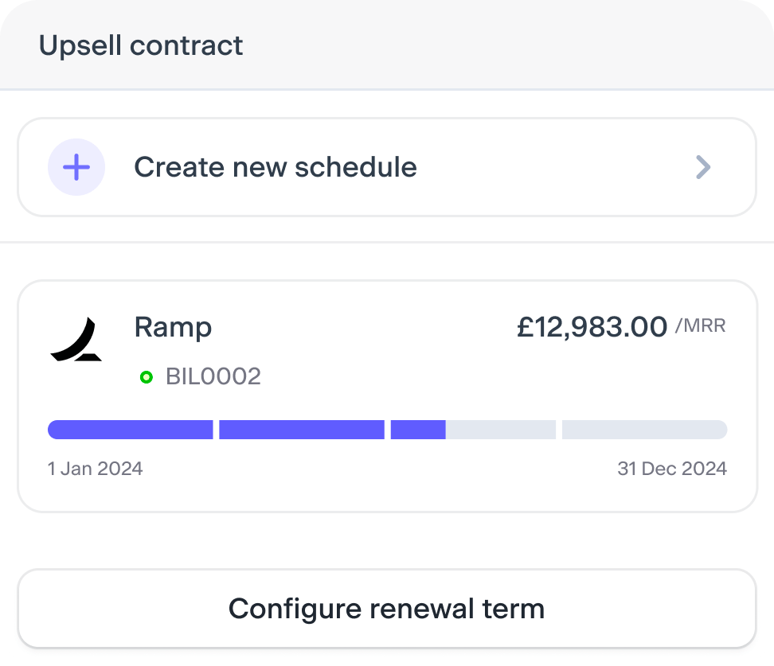Click the Create new schedule text label
Screen dimensions: 774x666
(x=276, y=167)
